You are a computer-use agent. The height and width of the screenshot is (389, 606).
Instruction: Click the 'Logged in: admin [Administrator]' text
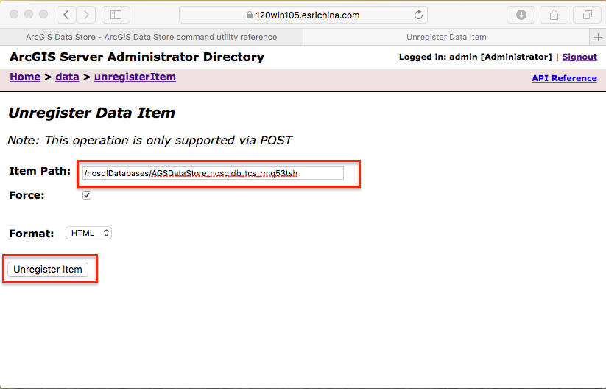click(476, 57)
